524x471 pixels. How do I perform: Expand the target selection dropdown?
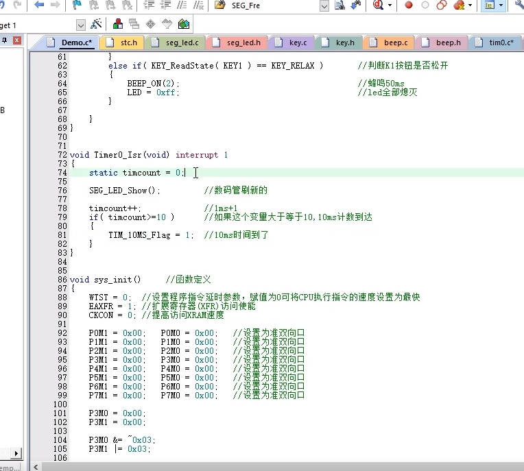tap(80, 25)
